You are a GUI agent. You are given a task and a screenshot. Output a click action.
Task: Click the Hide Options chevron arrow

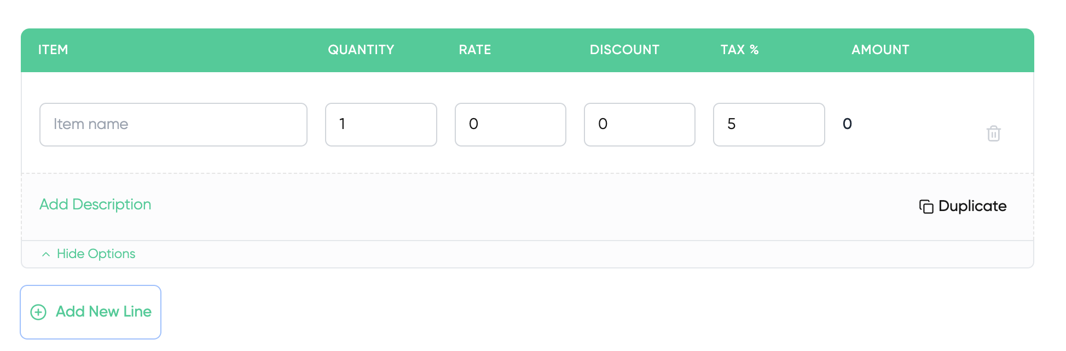pyautogui.click(x=46, y=254)
